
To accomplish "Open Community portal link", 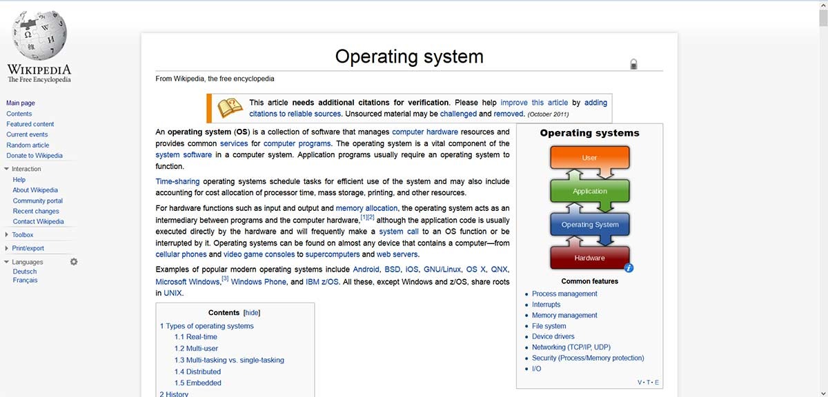I will click(x=38, y=201).
